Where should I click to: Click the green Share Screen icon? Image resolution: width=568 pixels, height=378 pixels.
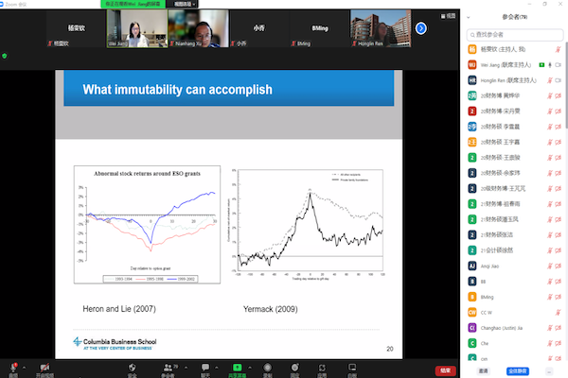pyautogui.click(x=237, y=366)
